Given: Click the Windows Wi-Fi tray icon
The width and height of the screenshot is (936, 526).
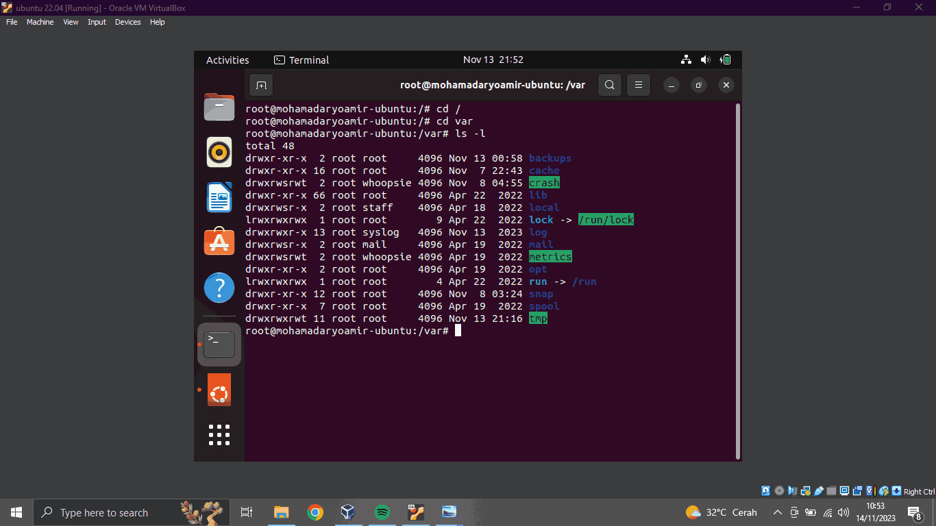Looking at the screenshot, I should click(x=828, y=512).
